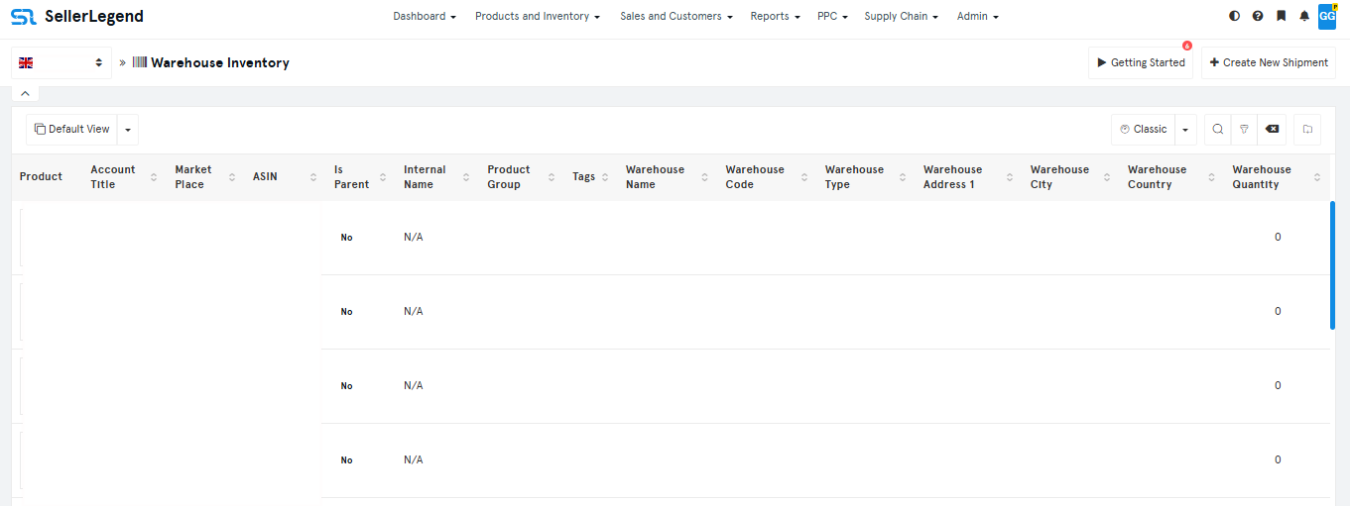Sort by Warehouse Type column
This screenshot has width=1350, height=506.
click(x=903, y=177)
